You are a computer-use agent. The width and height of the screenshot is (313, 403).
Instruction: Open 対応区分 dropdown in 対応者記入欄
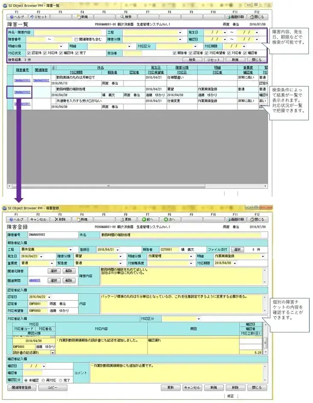click(199, 319)
